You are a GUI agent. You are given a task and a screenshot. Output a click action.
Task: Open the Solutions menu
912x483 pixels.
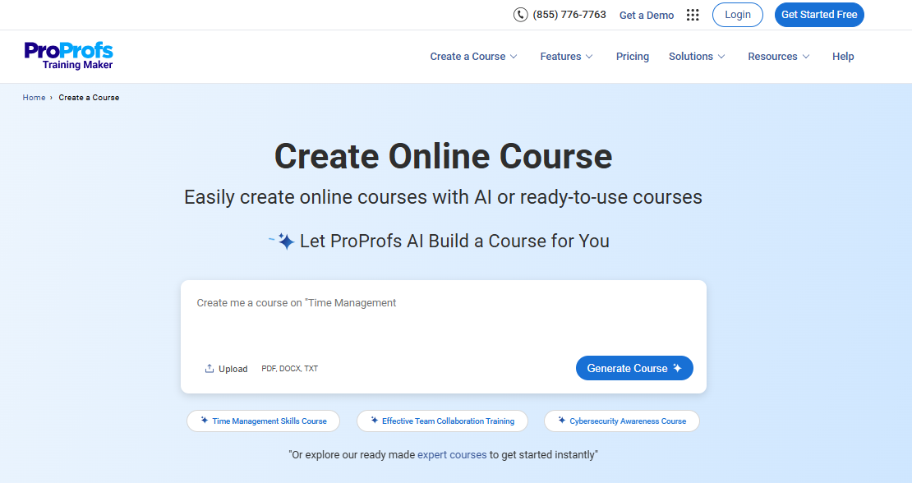click(697, 57)
